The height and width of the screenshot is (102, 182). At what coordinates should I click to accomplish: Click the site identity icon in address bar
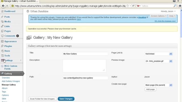[x=13, y=6]
